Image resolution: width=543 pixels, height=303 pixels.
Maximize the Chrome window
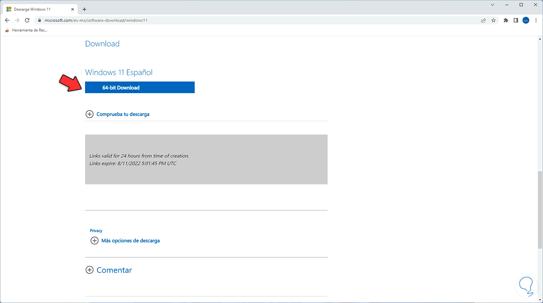coord(521,5)
